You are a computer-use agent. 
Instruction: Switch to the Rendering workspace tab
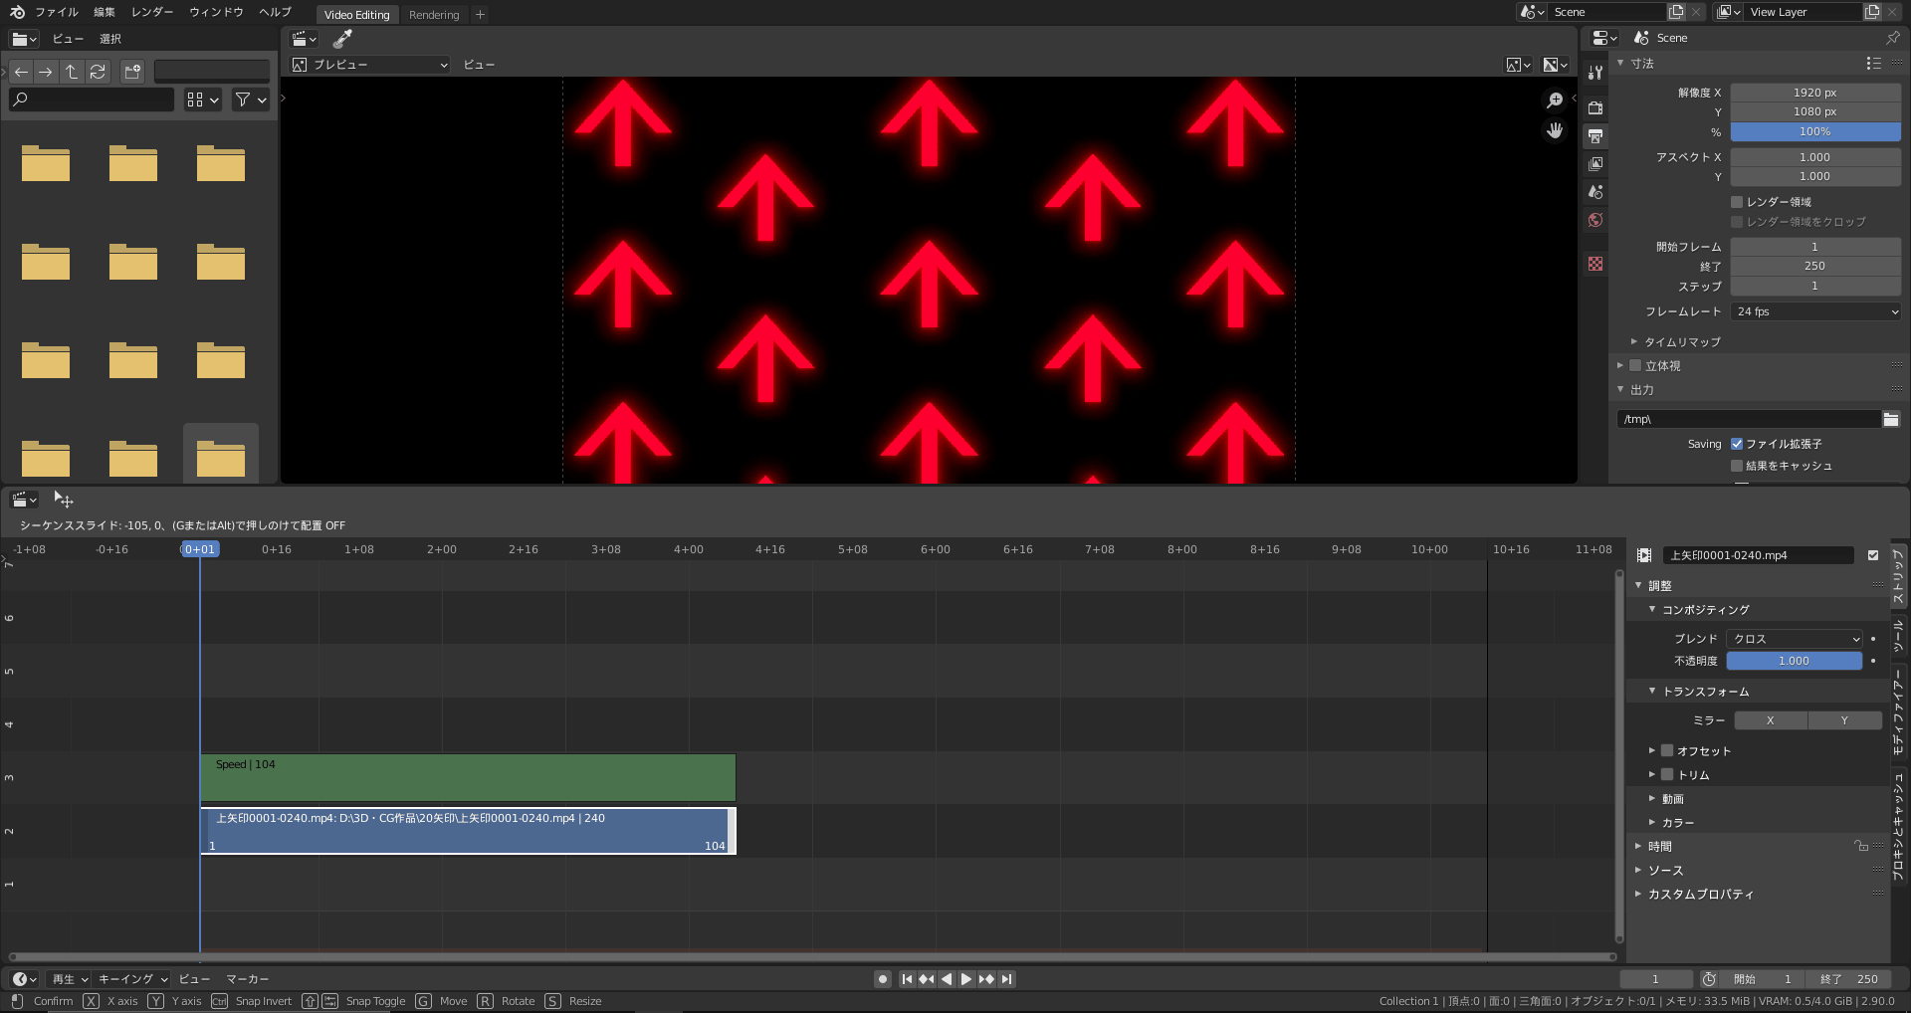pos(434,15)
